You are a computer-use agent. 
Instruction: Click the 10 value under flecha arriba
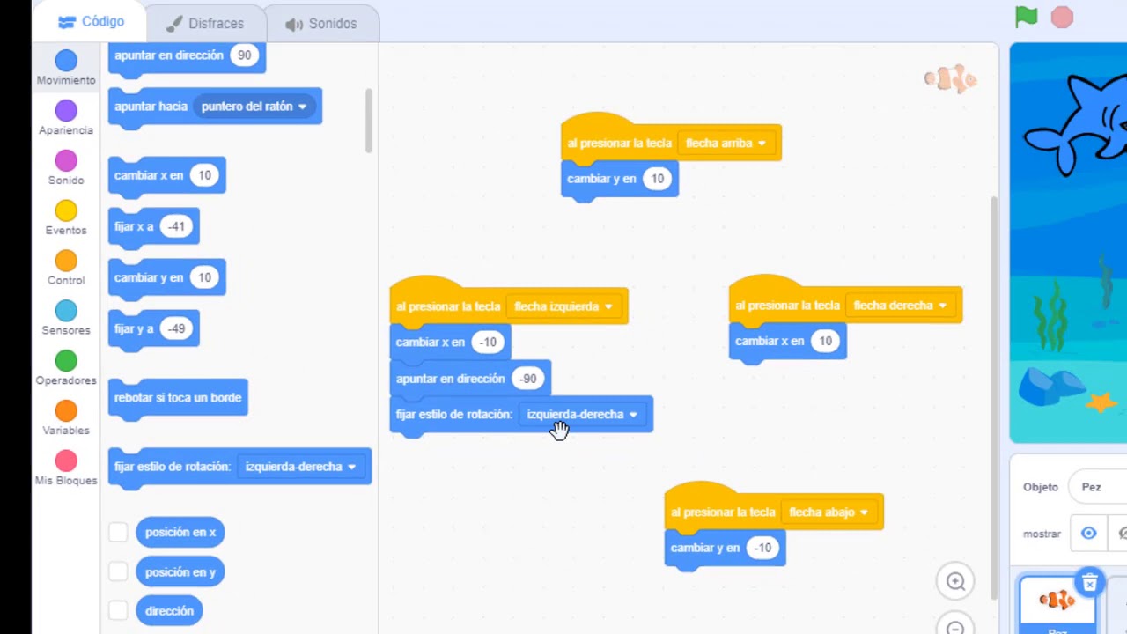[657, 179]
